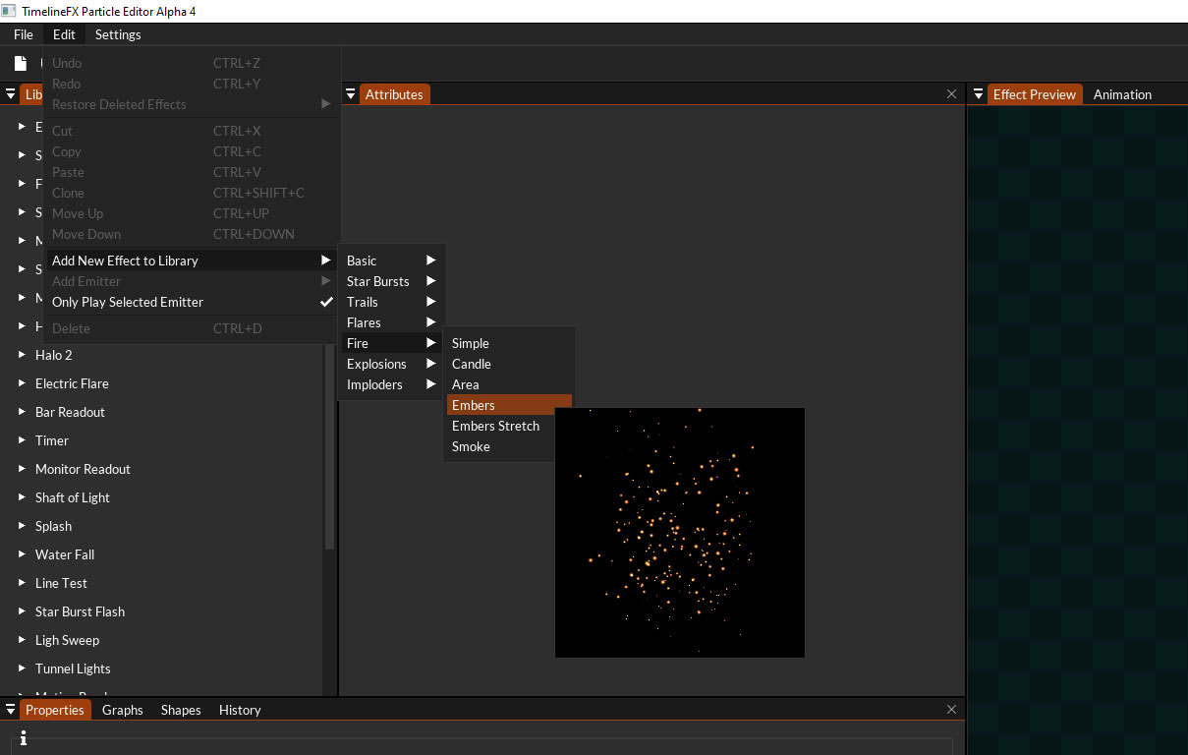Expand the Halo 2 library entry
1188x755 pixels.
(22, 355)
